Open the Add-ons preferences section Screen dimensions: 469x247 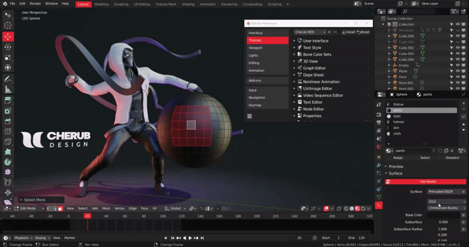[268, 80]
